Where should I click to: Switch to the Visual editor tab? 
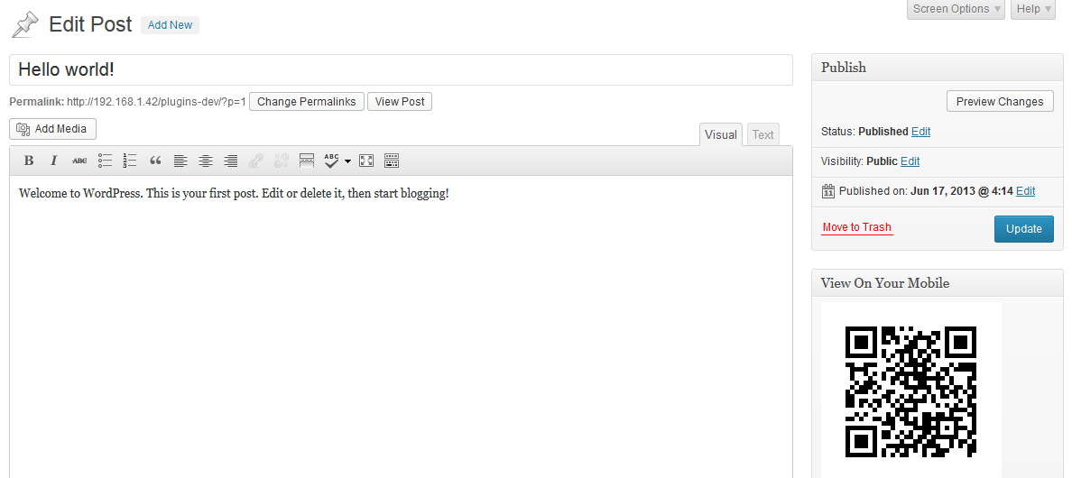point(721,134)
